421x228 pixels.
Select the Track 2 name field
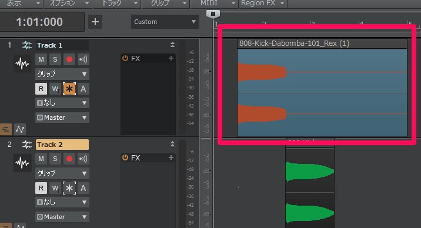[x=62, y=145]
